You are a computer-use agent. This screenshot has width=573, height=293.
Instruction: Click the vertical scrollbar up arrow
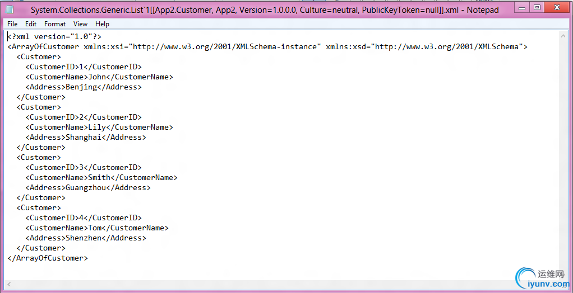click(x=564, y=35)
